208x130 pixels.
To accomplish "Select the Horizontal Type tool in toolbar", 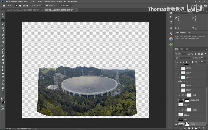I will [x=3, y=77].
